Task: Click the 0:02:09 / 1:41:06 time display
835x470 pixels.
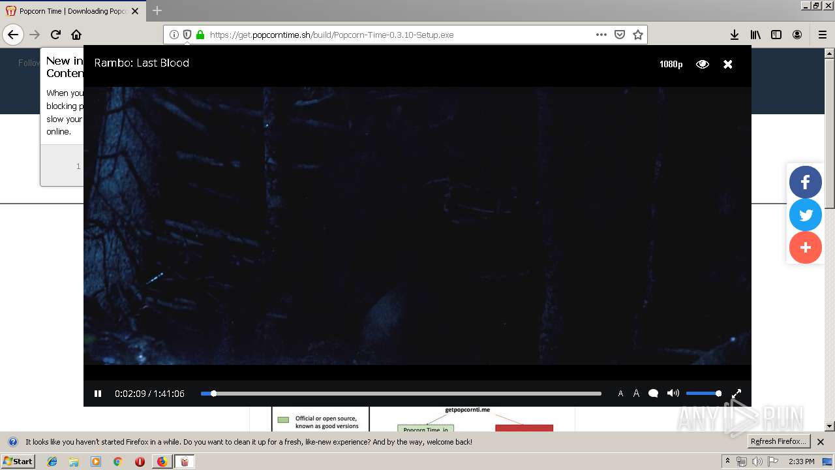Action: (x=149, y=394)
